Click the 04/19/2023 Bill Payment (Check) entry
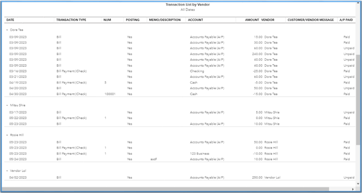The image size is (362, 193). [x=72, y=82]
